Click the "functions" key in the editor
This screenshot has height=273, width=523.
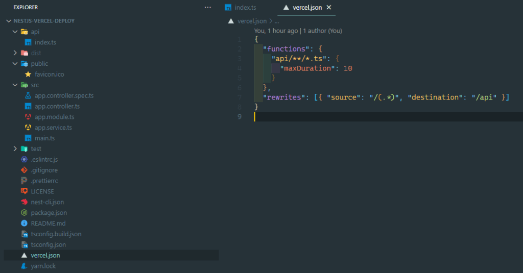[x=286, y=49]
